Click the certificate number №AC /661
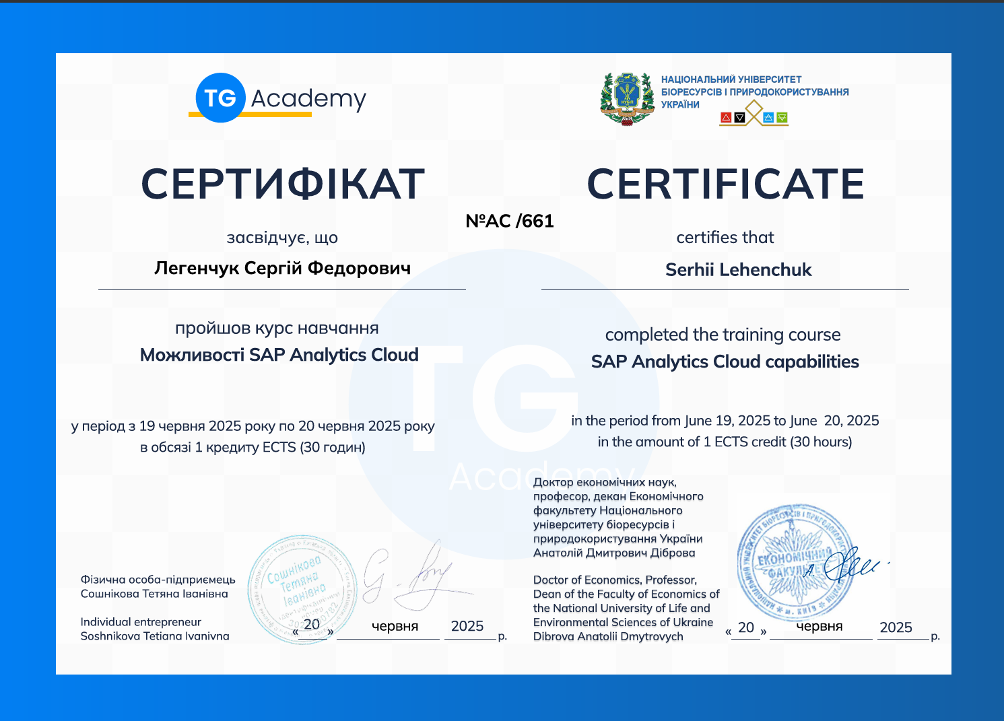The width and height of the screenshot is (1004, 721). click(510, 221)
